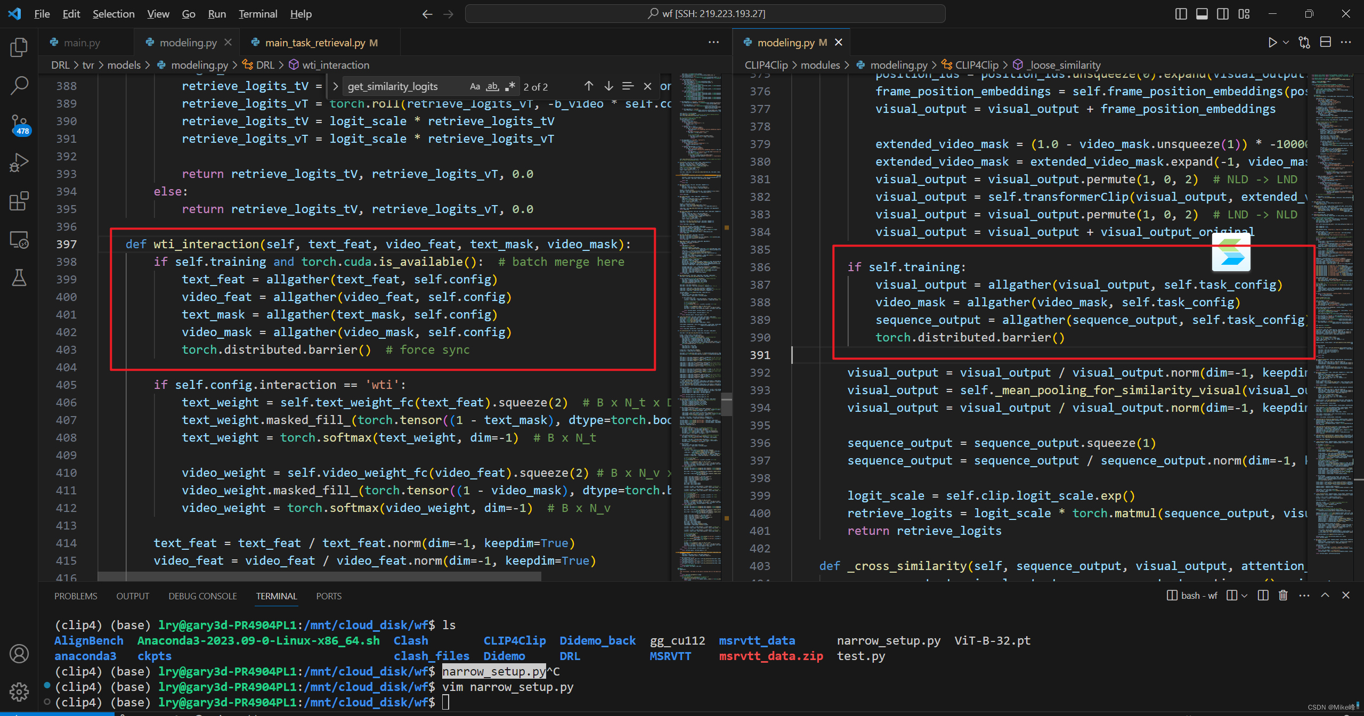Open the Search view in activity bar
Image resolution: width=1364 pixels, height=716 pixels.
coord(19,85)
